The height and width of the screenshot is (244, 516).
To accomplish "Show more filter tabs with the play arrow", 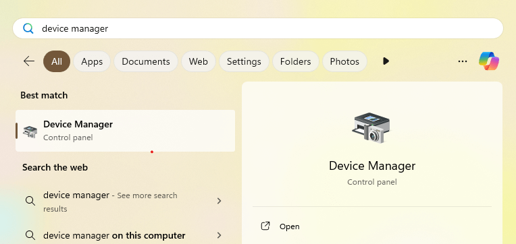I will (386, 61).
